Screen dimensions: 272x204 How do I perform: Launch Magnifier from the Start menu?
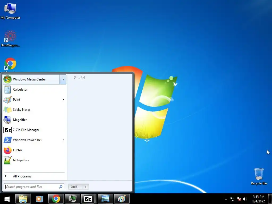[34, 120]
